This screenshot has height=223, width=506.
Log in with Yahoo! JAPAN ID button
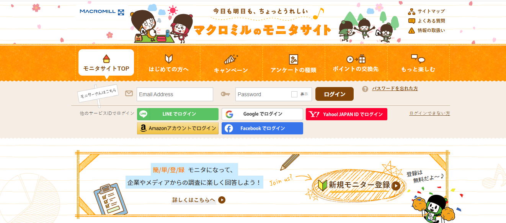click(x=346, y=114)
